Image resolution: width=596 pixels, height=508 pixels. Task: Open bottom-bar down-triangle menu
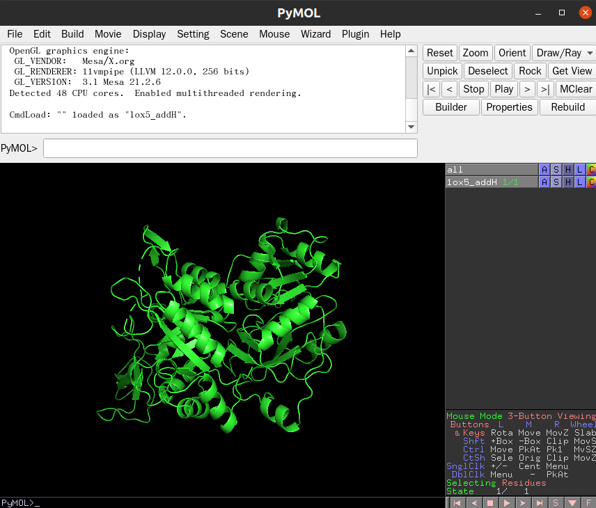click(x=572, y=502)
